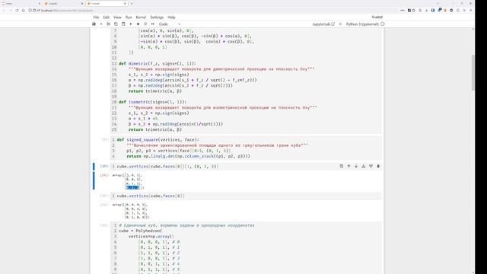Viewport: 487px width, 274px height.
Task: Insert cell above from active cell toolbar
Action: [364, 166]
